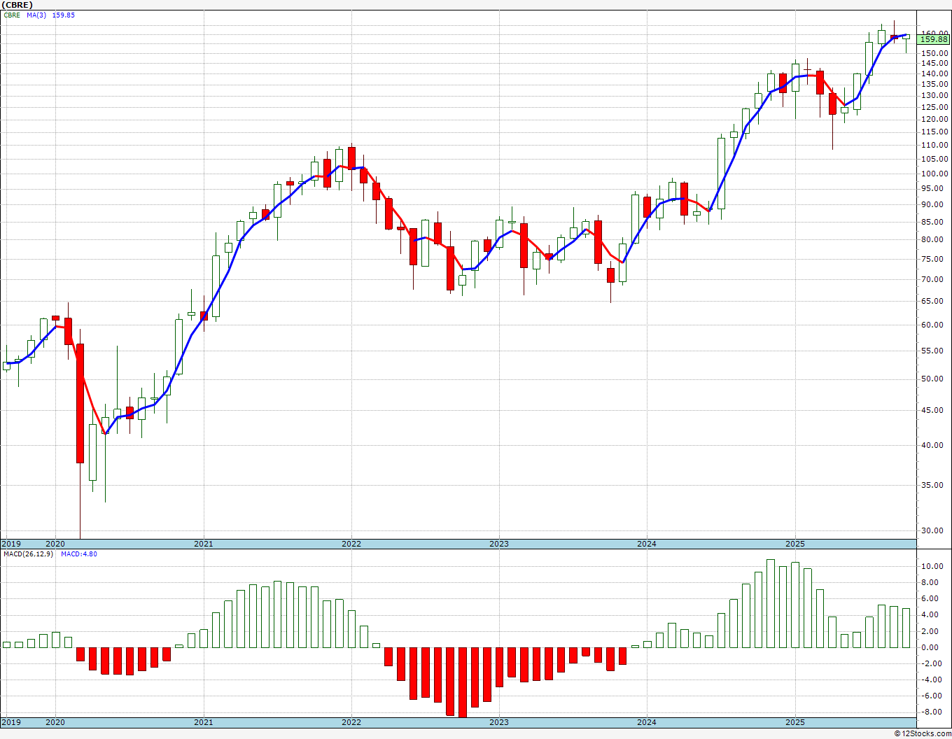Click the green 159.88 current price tag
Viewport: 952px width, 739px height.
coord(934,40)
